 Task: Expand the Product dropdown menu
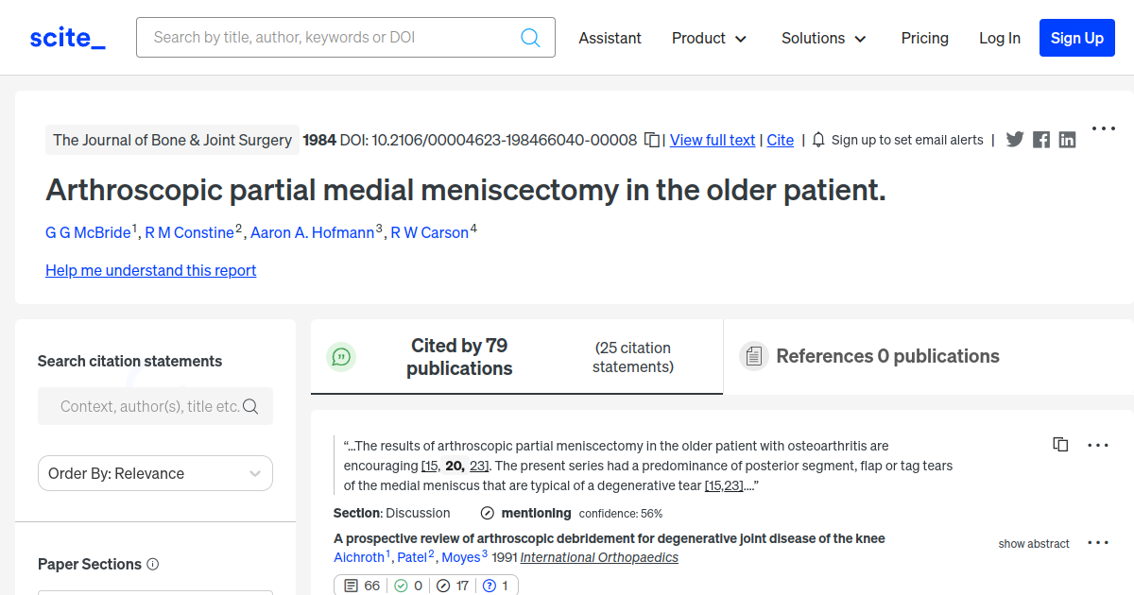coord(709,38)
